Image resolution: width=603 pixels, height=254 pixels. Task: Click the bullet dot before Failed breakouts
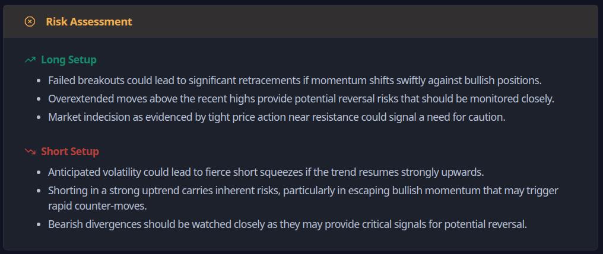(39, 81)
